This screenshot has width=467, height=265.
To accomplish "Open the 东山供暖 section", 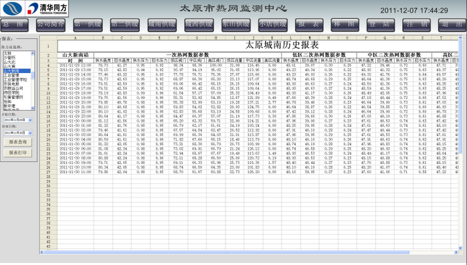I will [x=236, y=25].
